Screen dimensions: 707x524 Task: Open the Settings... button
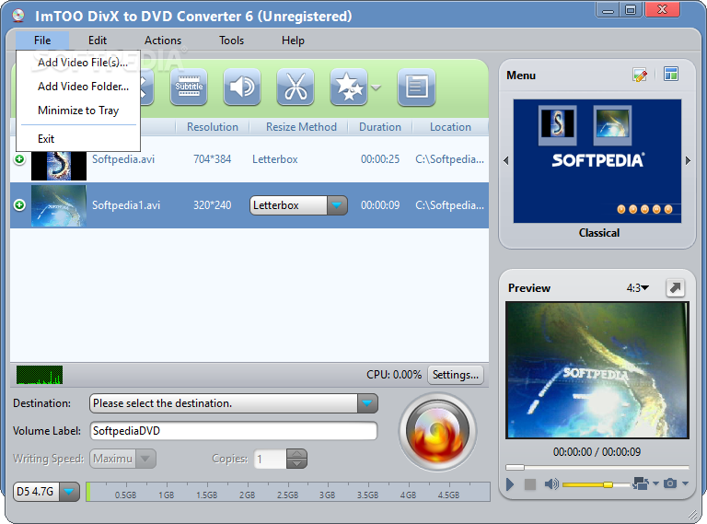(x=456, y=375)
